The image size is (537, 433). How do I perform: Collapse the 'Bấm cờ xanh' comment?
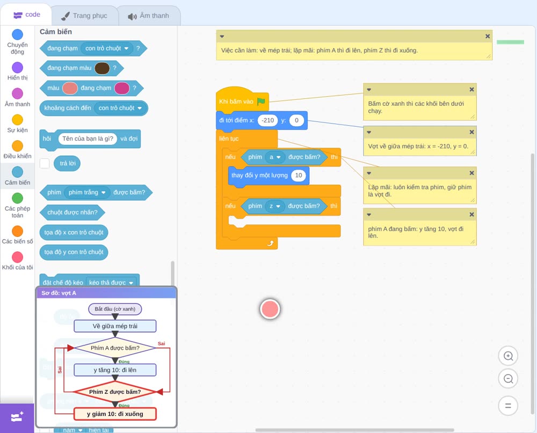(x=369, y=89)
